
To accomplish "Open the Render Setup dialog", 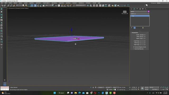I will (112, 5).
